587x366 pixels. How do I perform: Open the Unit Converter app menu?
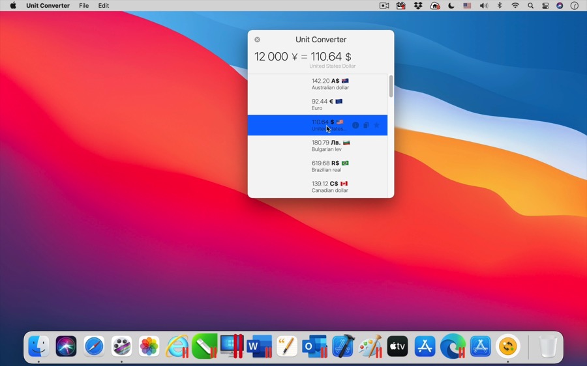click(48, 6)
